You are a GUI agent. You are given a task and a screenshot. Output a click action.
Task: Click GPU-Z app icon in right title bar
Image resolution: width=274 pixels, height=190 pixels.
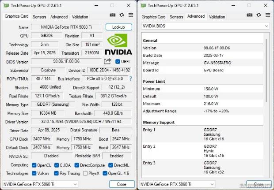point(143,5)
